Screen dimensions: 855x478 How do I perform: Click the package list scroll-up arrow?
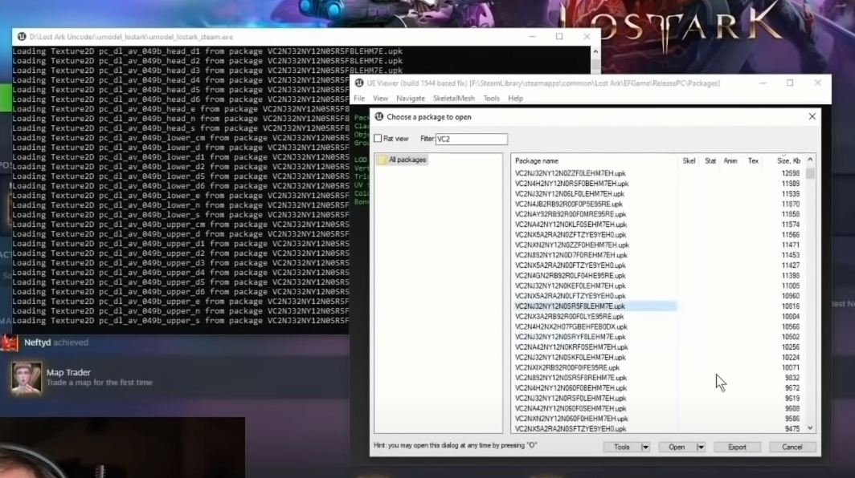click(810, 160)
